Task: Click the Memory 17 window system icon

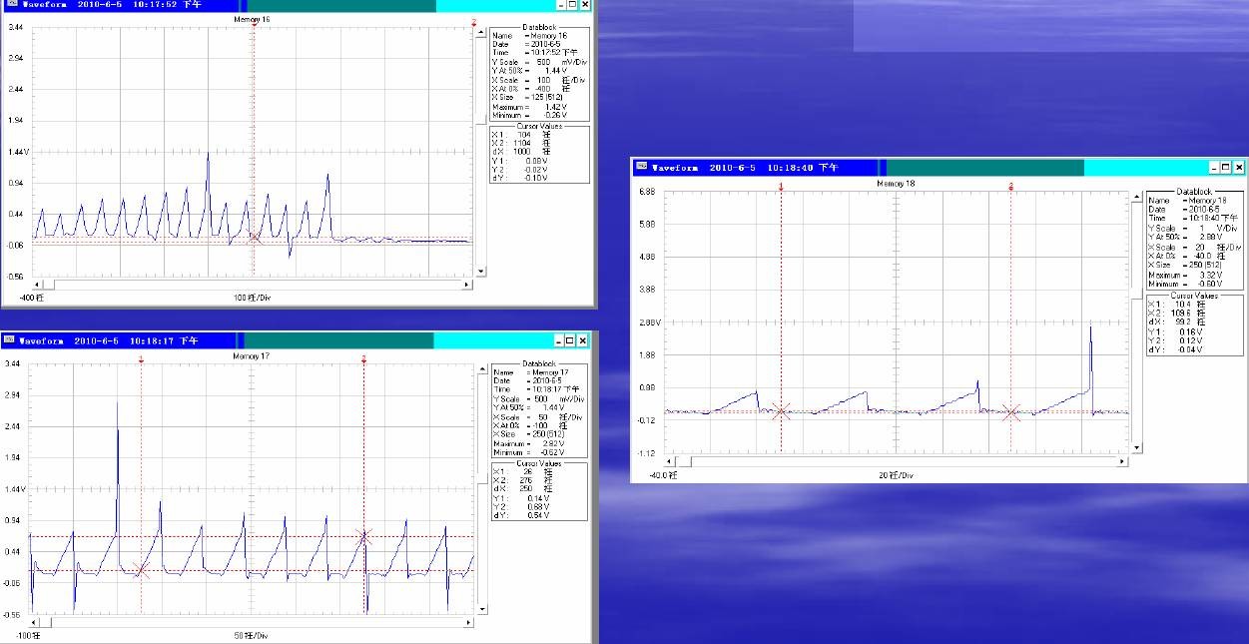Action: coord(10,341)
